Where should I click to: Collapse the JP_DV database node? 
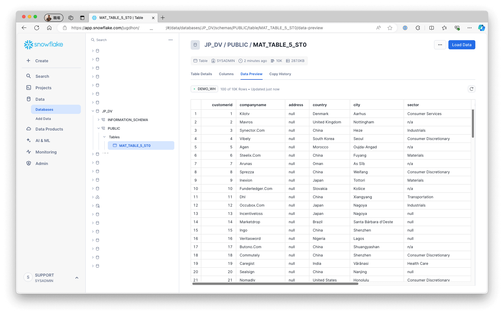click(93, 111)
